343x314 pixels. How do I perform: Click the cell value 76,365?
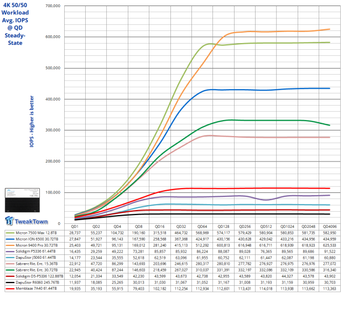pyautogui.click(x=266, y=252)
